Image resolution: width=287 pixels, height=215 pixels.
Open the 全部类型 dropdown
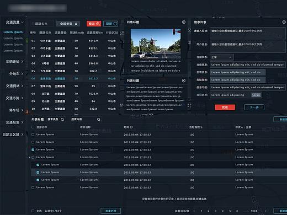68,24
